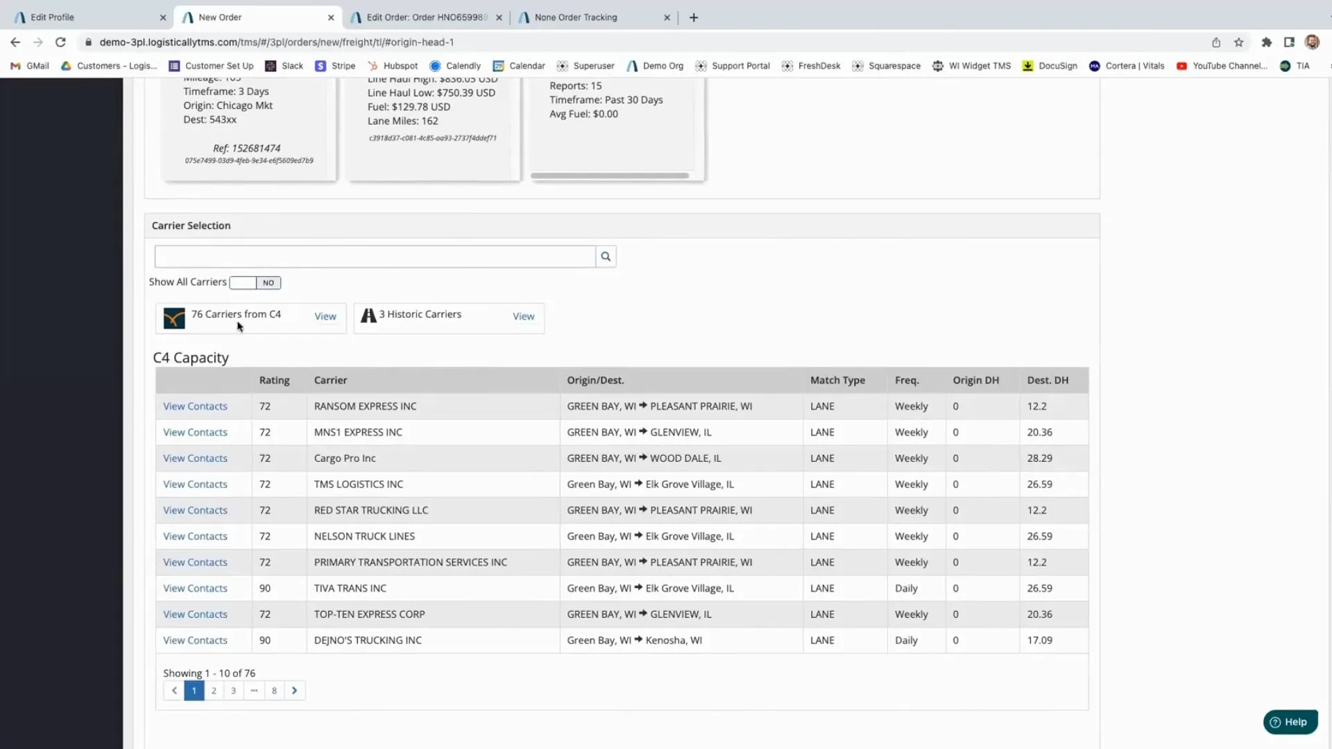The height and width of the screenshot is (749, 1332).
Task: Click the carrier search magnifying glass
Action: point(606,256)
